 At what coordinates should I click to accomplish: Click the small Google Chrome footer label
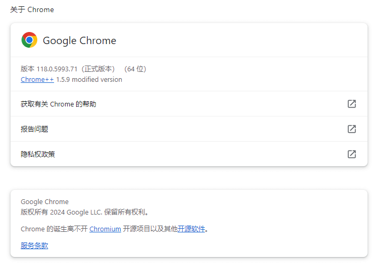(x=45, y=201)
